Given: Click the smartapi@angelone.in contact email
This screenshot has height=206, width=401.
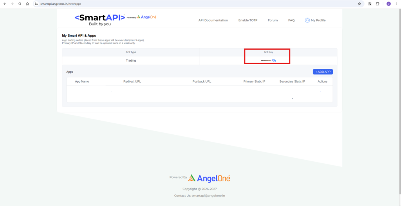Looking at the screenshot, I should (208, 195).
